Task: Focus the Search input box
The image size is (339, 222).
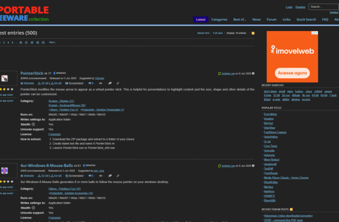Action: [x=323, y=7]
